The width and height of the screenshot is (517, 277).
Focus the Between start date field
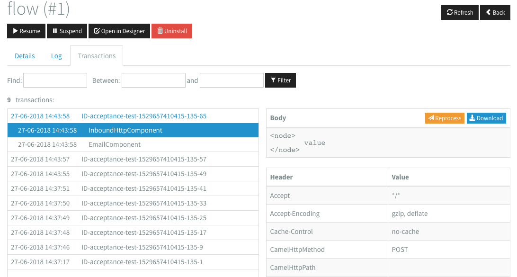[x=154, y=80]
